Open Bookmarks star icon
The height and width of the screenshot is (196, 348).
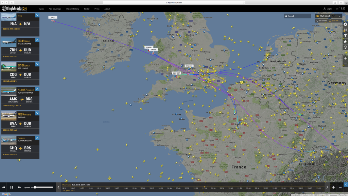[x=345, y=41]
